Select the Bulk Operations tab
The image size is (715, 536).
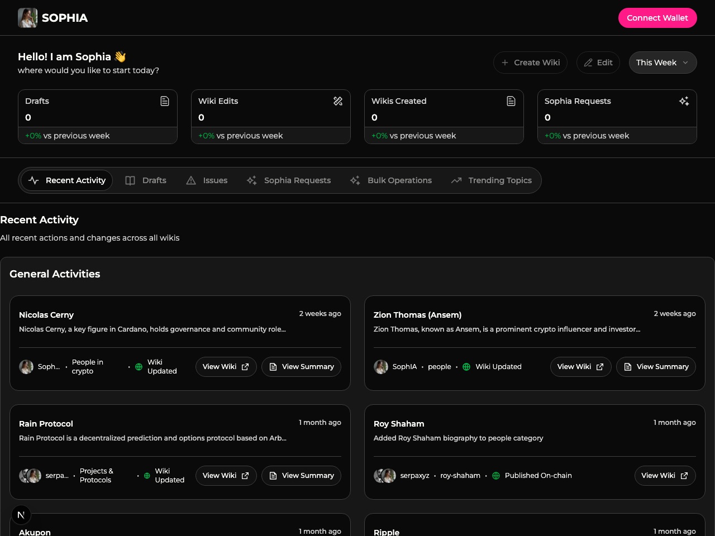[391, 180]
